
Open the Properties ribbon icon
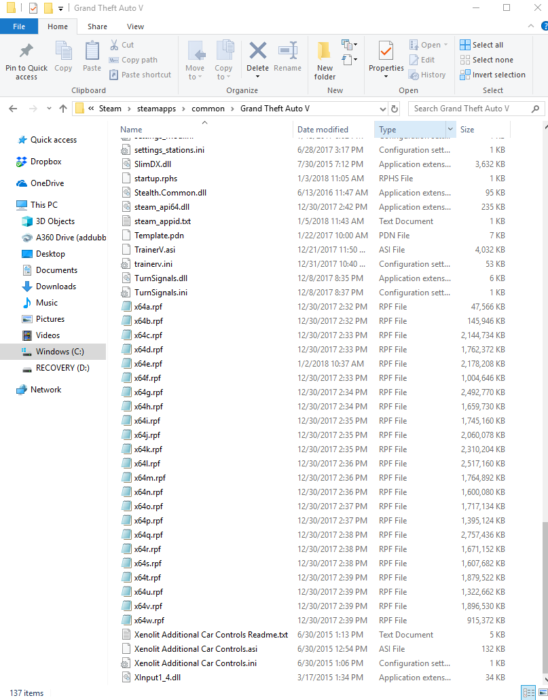[386, 50]
